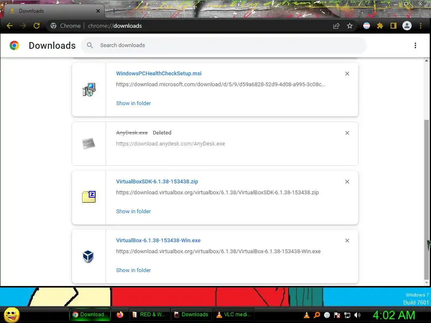Click the VLC cone tray icon
Viewport: 431px width, 323px height.
point(306,315)
